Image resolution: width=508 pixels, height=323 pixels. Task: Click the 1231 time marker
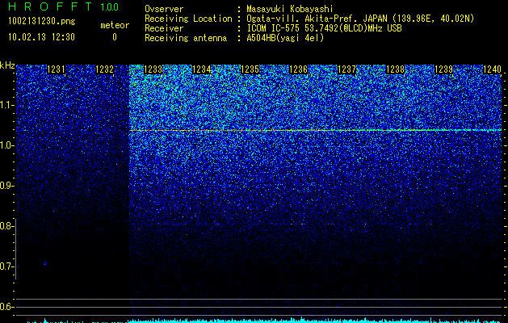(56, 69)
